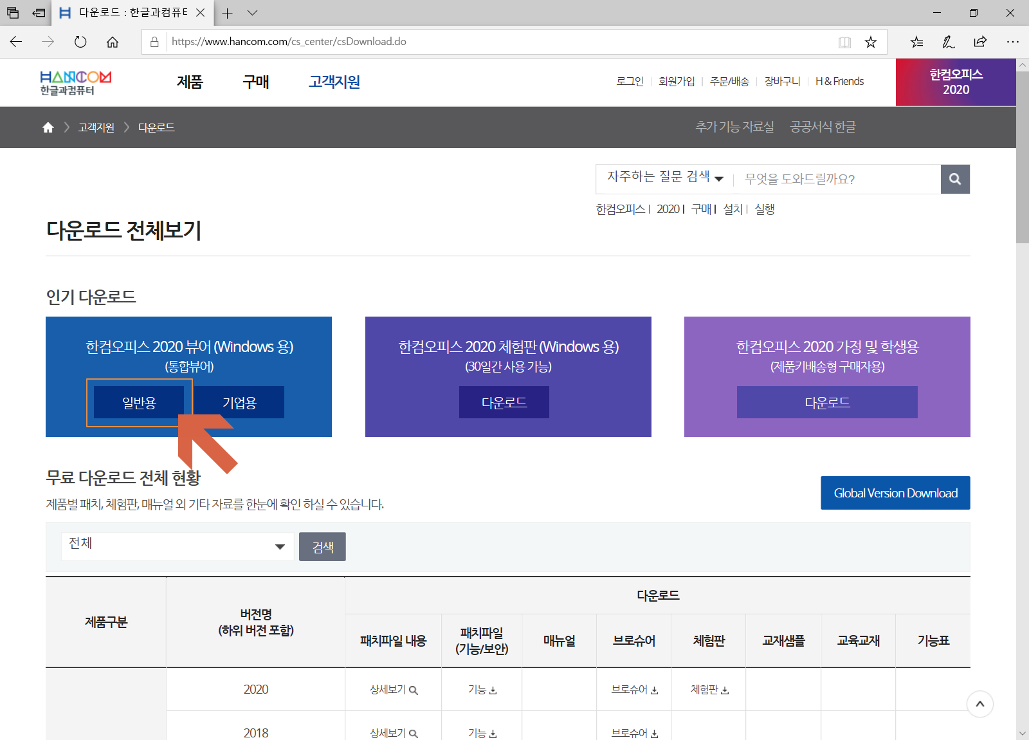Open 2020 상세보기 magnifier link
The width and height of the screenshot is (1029, 740).
point(394,690)
